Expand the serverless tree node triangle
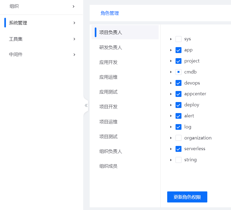Screen dimensions: 231x210 171,149
